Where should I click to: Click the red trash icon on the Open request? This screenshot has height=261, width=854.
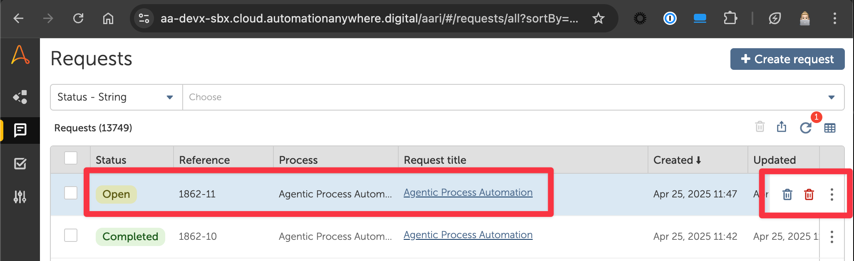click(x=809, y=195)
